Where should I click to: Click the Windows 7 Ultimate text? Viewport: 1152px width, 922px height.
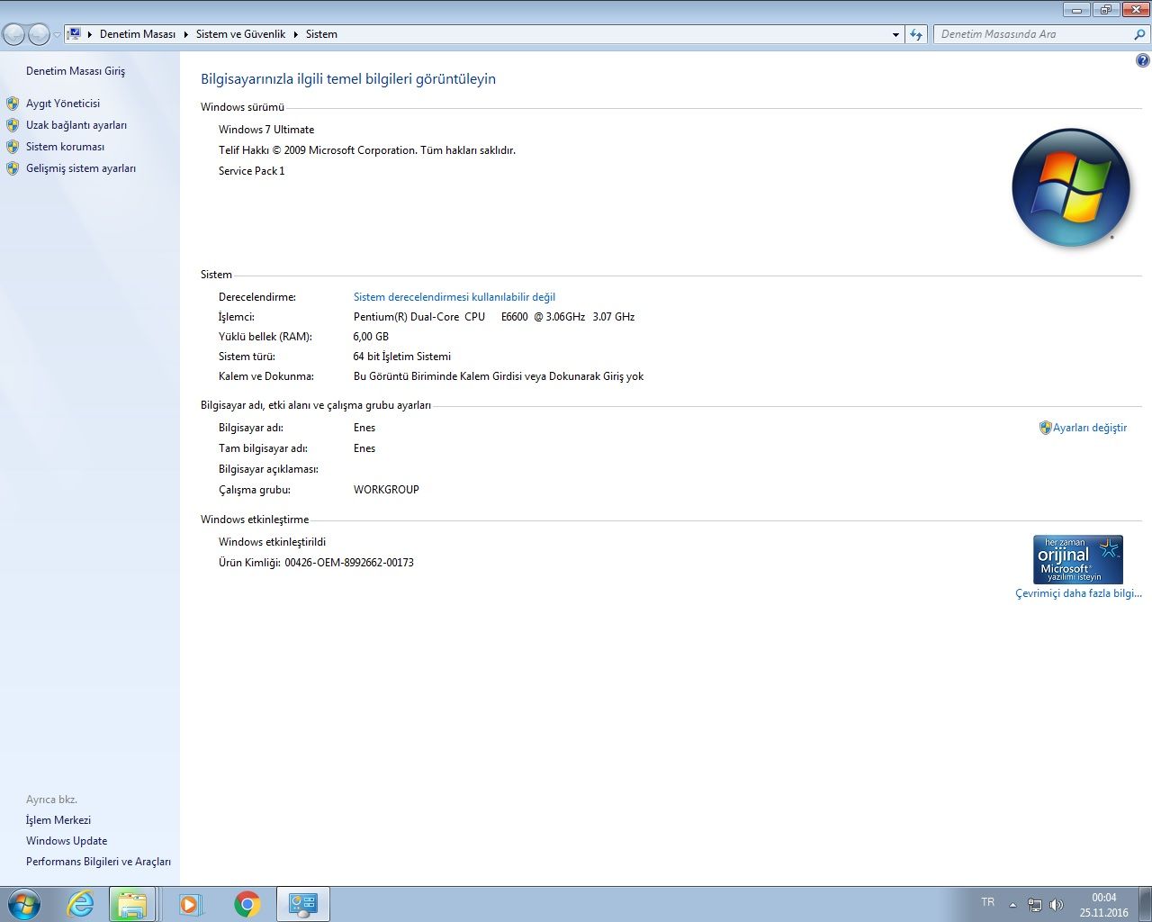[x=266, y=130]
